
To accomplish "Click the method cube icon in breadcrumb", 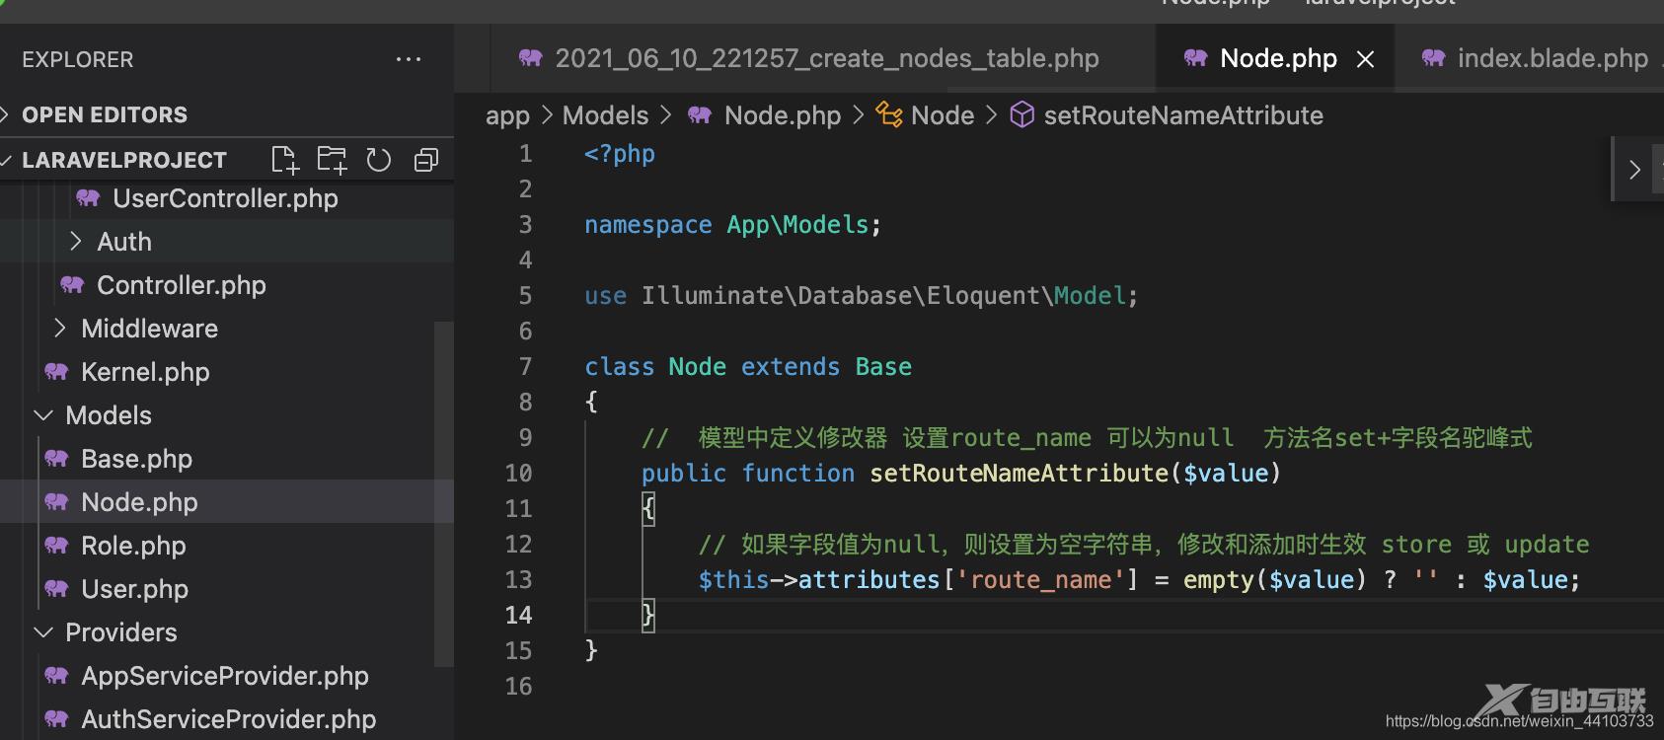I will (1022, 115).
